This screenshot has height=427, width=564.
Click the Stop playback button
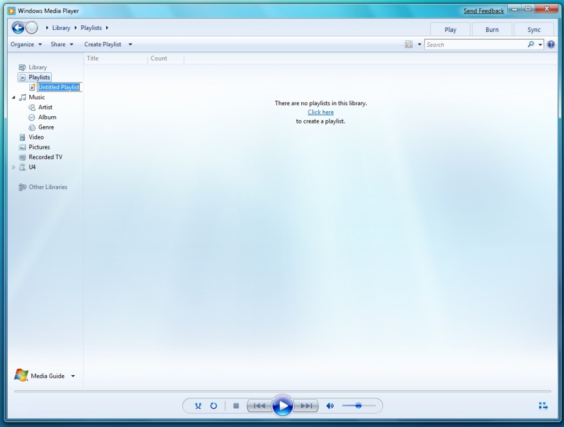pos(236,406)
